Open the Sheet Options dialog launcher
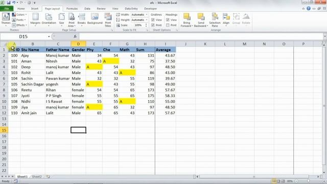 177,30
